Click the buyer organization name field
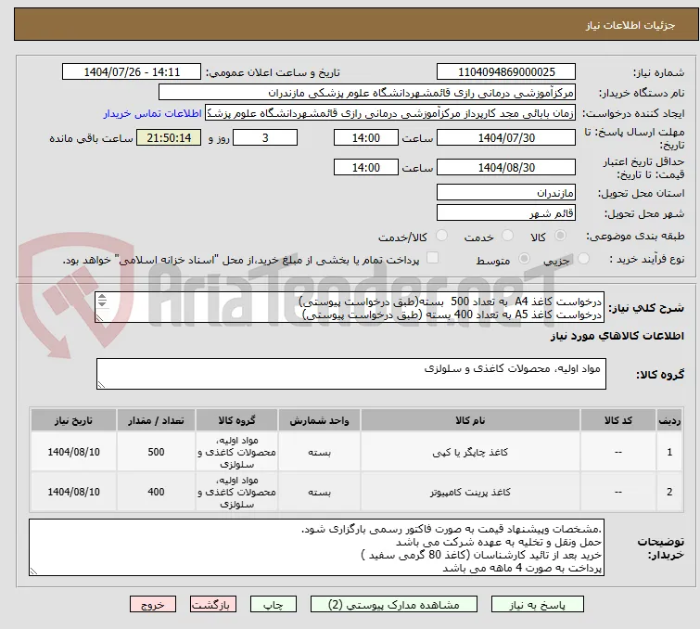This screenshot has height=629, width=700. [366, 93]
